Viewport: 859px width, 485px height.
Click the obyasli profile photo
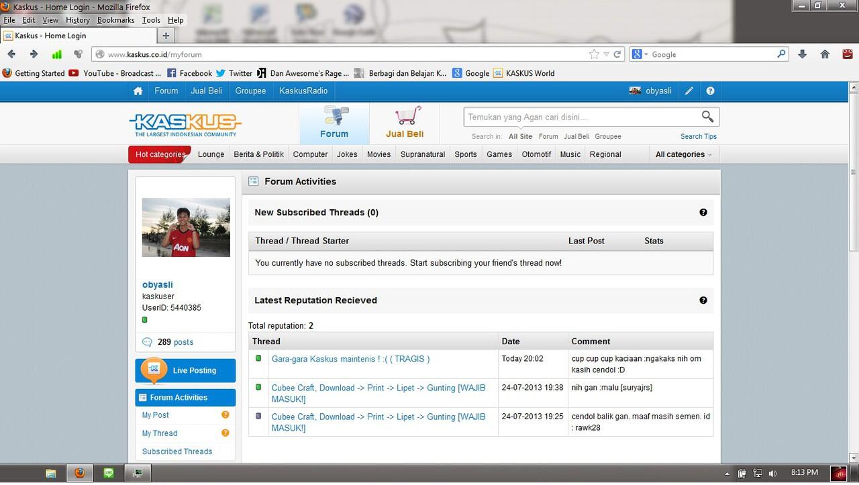click(186, 227)
